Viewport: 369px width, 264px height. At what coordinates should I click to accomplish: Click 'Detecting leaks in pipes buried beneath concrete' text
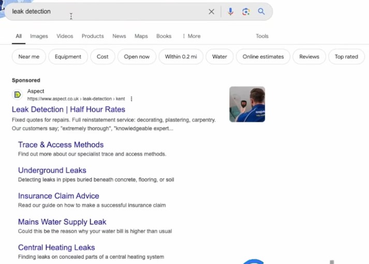pyautogui.click(x=96, y=180)
